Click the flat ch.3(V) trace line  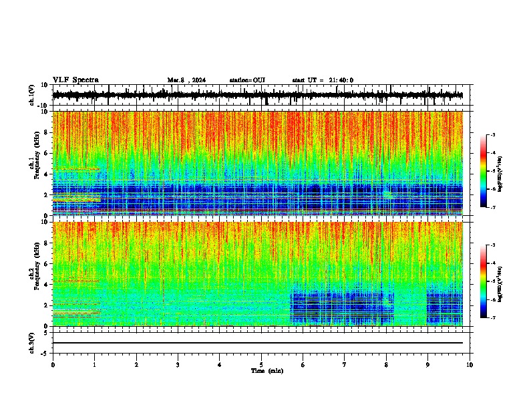pos(258,343)
